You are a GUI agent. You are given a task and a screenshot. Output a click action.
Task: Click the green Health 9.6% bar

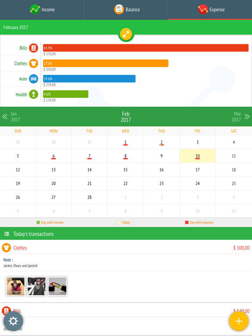(66, 94)
